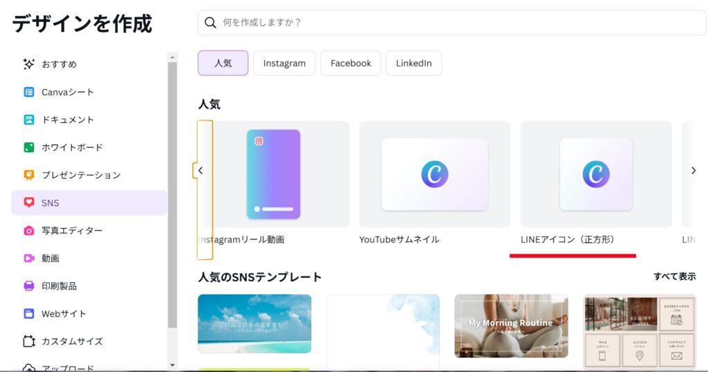The image size is (708, 372).
Task: Click the 動画 video icon
Action: (29, 258)
